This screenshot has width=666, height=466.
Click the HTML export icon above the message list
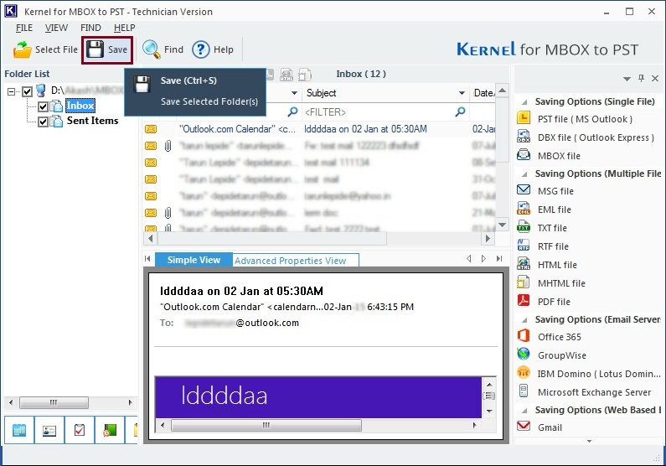[x=287, y=75]
